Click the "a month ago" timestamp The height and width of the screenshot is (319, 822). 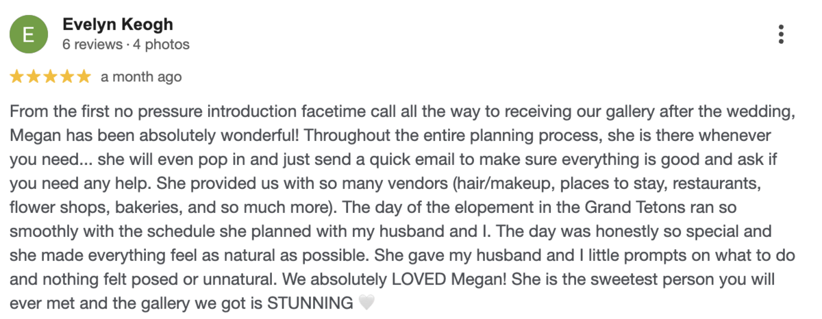click(x=141, y=77)
